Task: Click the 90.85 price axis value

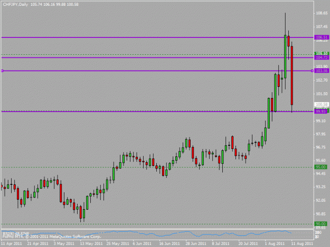Action: coord(322,214)
